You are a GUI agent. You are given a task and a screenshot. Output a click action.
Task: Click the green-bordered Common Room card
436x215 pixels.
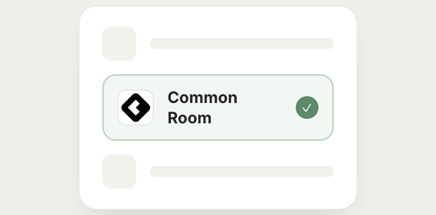(218, 107)
